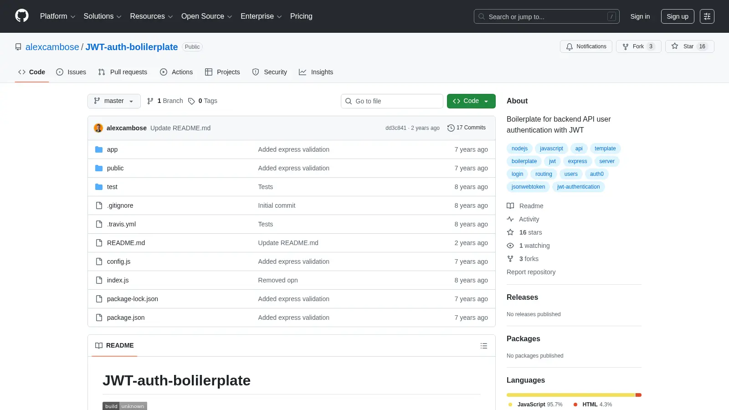Click the Readme book icon in About
Image resolution: width=729 pixels, height=410 pixels.
click(x=510, y=206)
